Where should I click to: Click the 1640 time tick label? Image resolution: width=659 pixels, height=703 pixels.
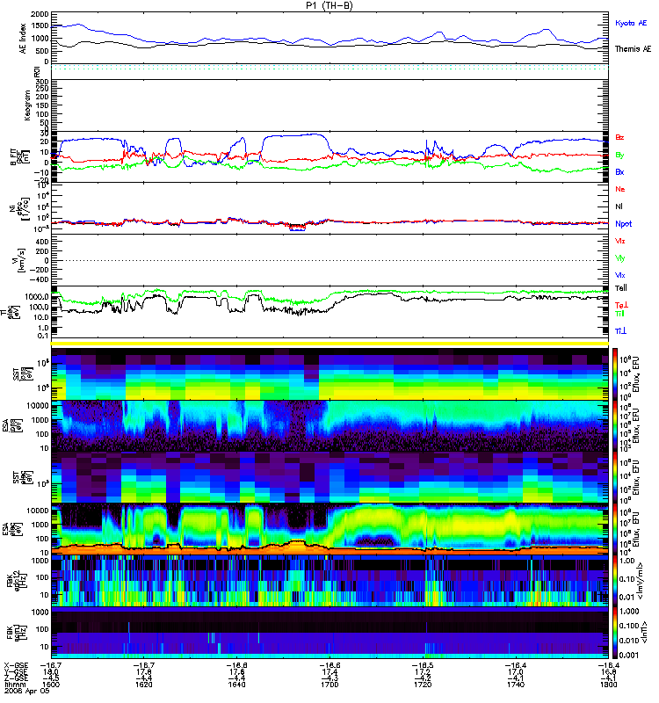pos(236,685)
